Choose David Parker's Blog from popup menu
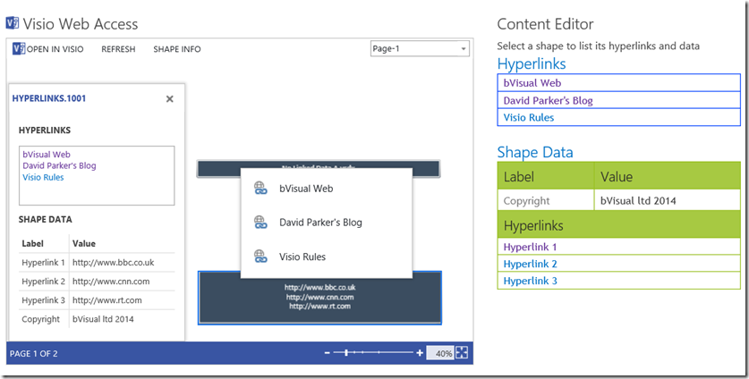749x379 pixels. click(x=320, y=223)
